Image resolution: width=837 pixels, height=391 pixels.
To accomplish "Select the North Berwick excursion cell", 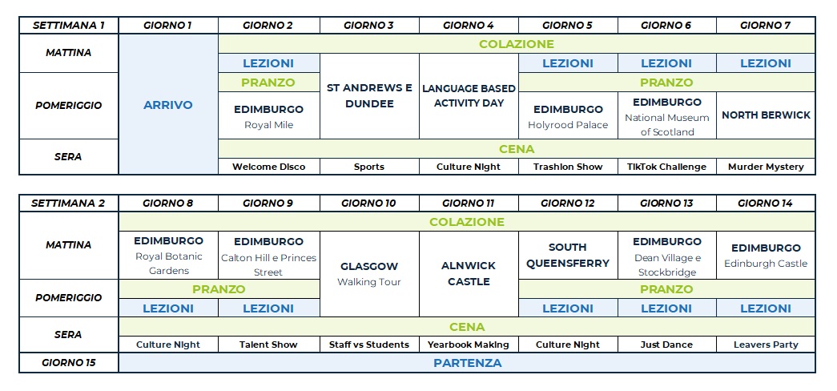I will [x=766, y=115].
